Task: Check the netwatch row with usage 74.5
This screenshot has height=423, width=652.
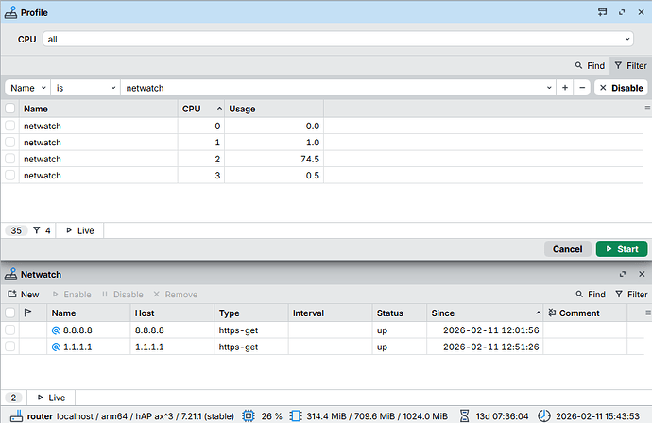Action: 10,159
